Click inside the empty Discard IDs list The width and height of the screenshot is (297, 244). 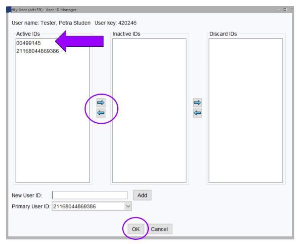(x=246, y=111)
